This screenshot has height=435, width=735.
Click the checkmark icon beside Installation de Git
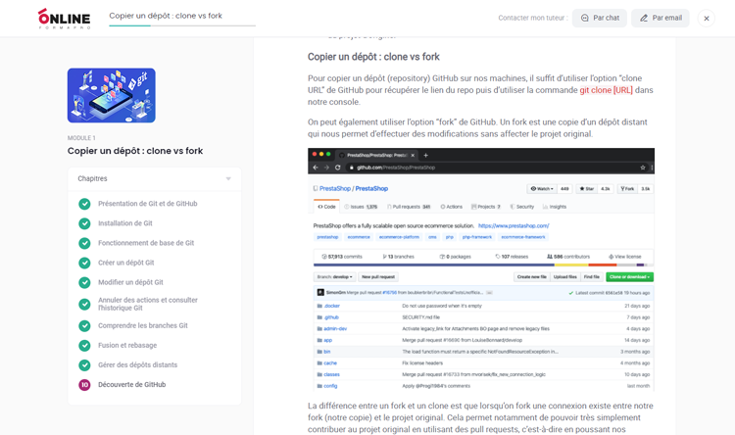click(84, 223)
